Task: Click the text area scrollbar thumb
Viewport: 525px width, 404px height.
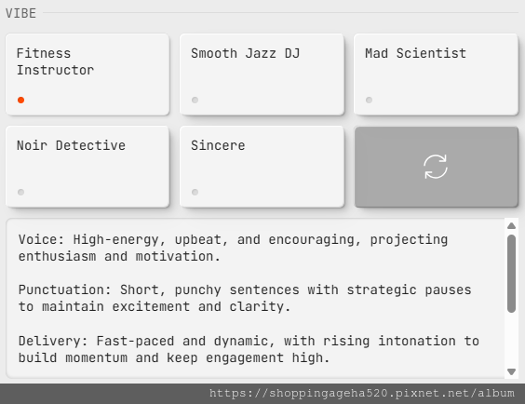Action: point(511,274)
